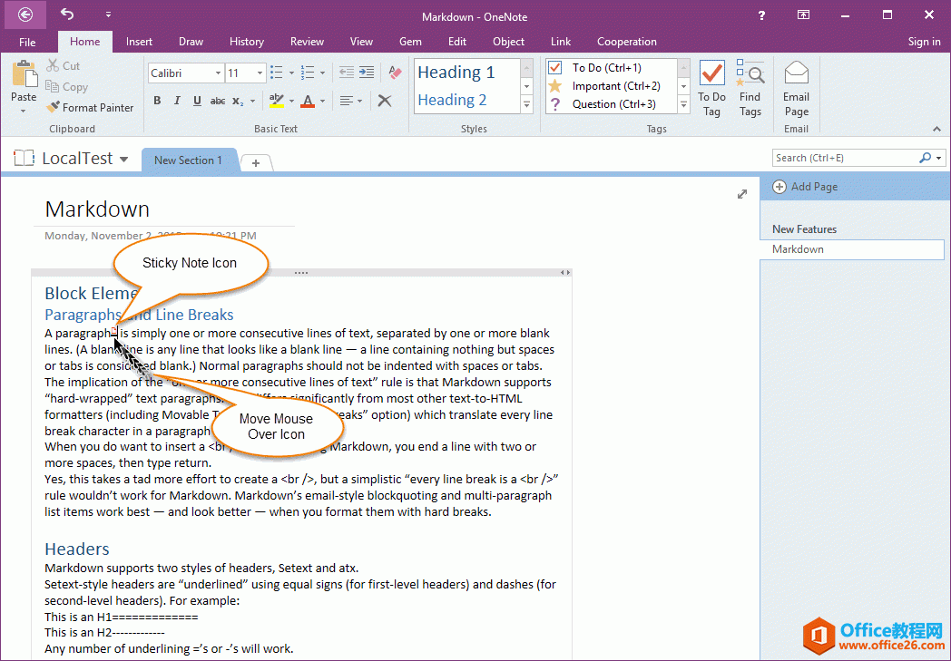
Task: Undo the last action
Action: point(67,14)
